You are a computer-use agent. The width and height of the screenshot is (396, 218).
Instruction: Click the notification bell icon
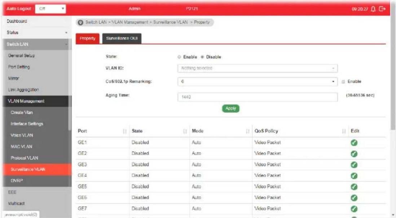tap(373, 9)
